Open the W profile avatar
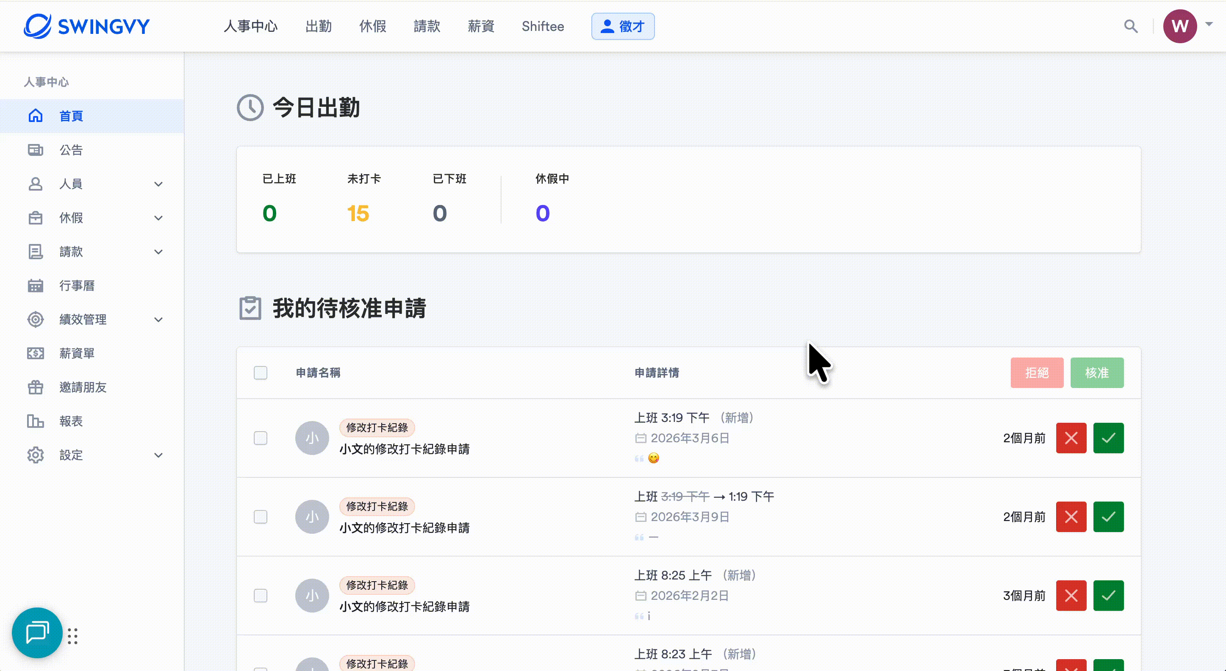The width and height of the screenshot is (1226, 671). (x=1180, y=26)
